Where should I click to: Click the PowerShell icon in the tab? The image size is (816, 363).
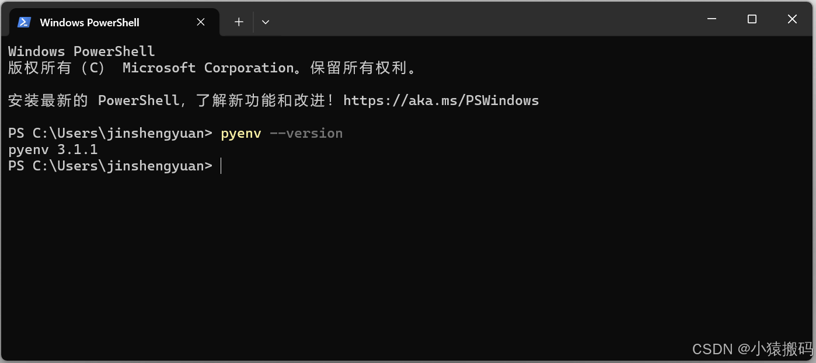24,22
